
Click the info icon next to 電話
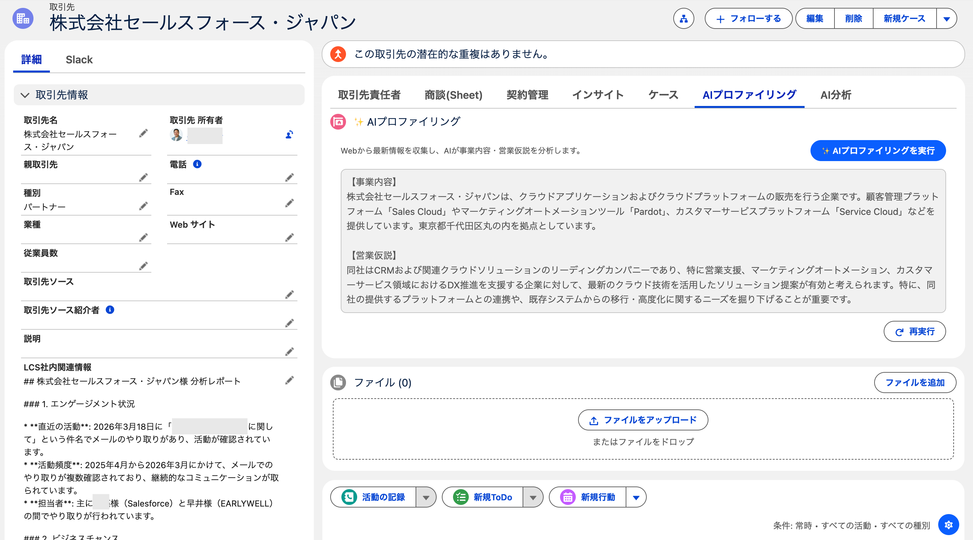(198, 164)
